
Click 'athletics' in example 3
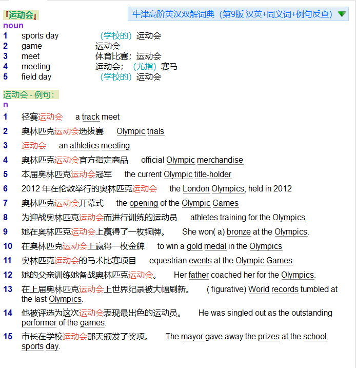(85, 146)
